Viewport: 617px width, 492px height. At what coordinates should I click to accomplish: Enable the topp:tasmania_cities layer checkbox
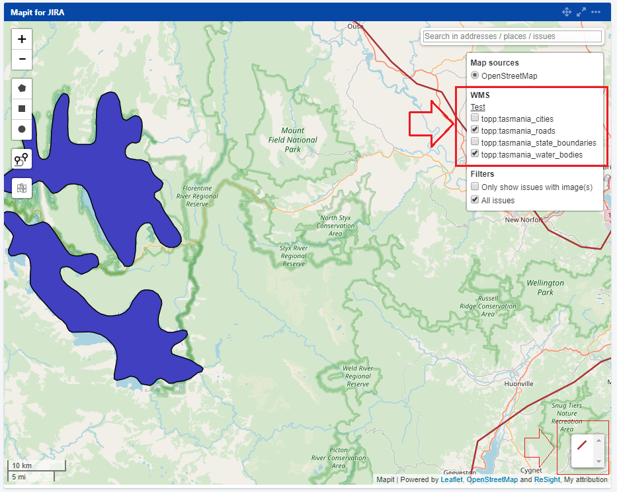tap(475, 119)
